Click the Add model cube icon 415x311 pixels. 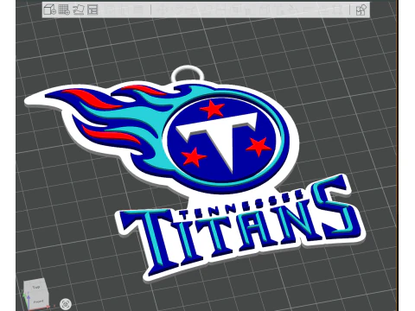pos(49,10)
